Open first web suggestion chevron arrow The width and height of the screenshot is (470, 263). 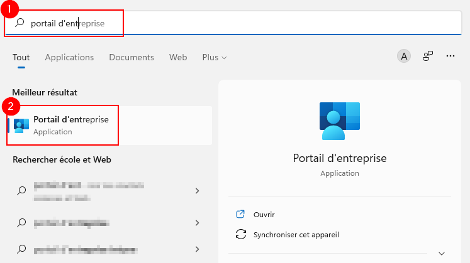point(197,191)
